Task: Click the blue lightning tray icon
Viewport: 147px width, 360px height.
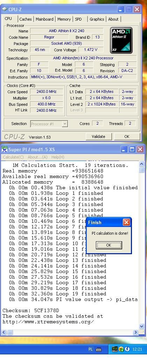Action: pos(127,350)
